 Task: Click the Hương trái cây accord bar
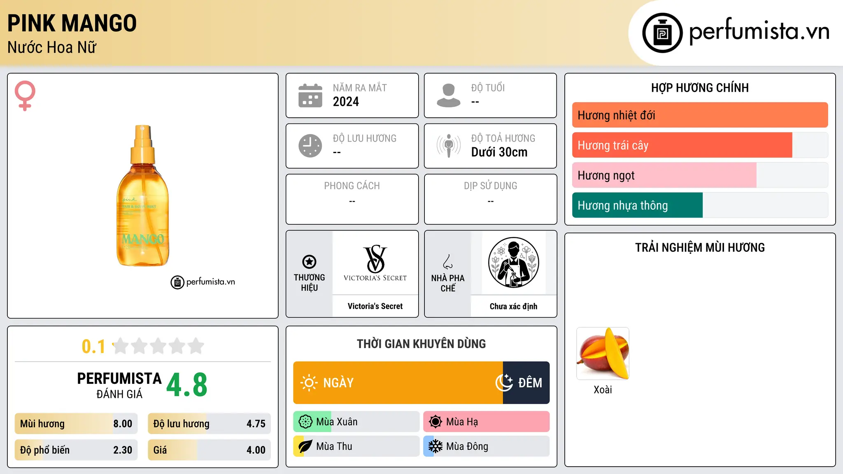click(700, 145)
